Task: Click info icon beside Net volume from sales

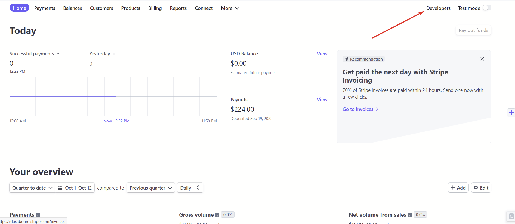Action: (x=410, y=215)
